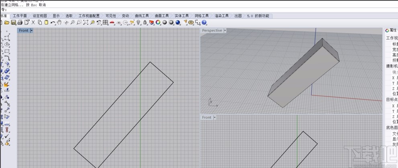
Task: Undo the last action with the arrow icon
Action: point(53,22)
